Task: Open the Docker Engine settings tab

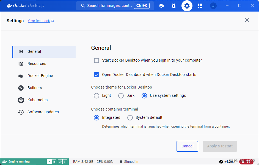Action: 44,76
